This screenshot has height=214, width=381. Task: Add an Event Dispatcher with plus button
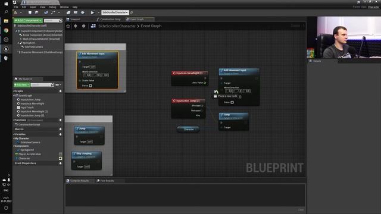[60, 163]
